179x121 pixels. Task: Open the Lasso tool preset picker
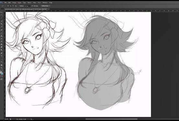(x=3, y=6)
